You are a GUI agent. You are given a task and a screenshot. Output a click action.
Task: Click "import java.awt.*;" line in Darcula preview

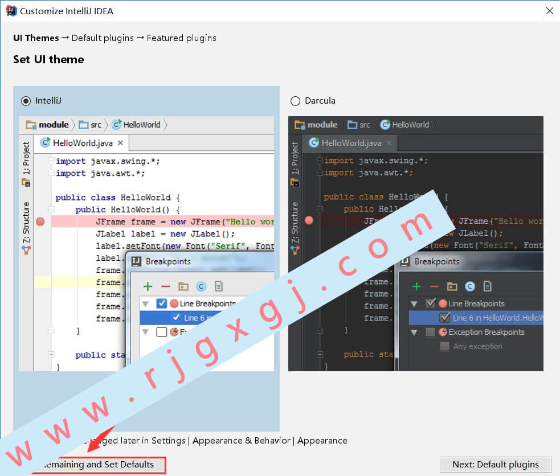tap(369, 173)
